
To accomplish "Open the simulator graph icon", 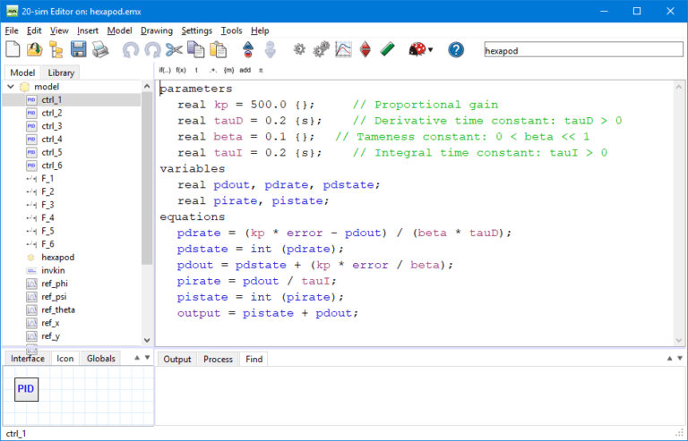I will pos(343,50).
